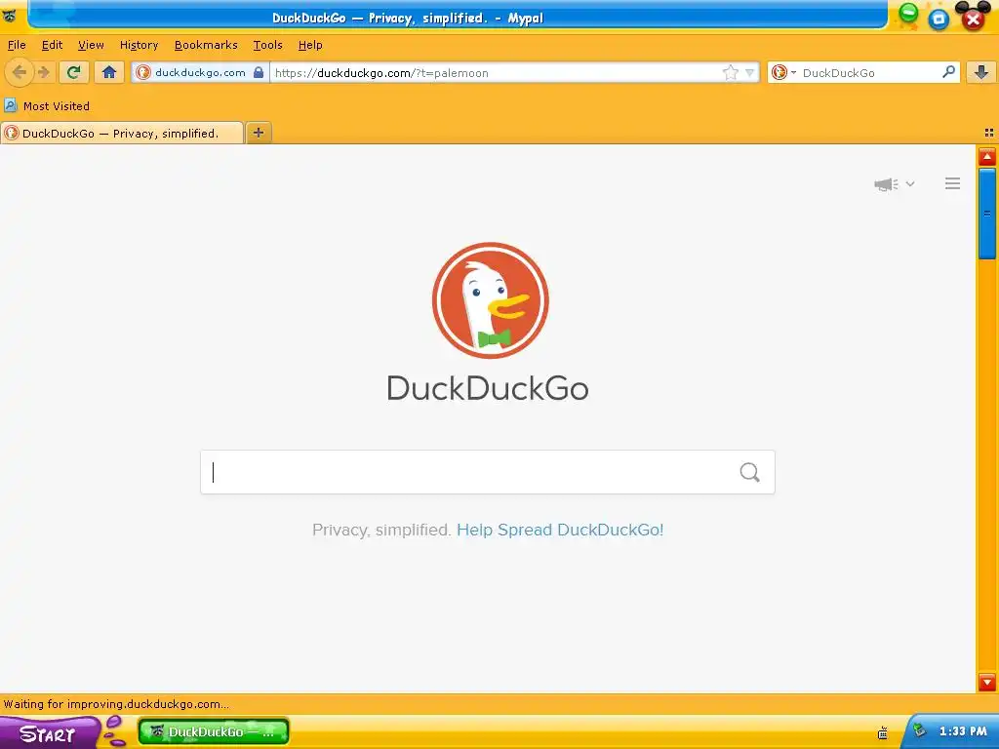
Task: Open the Edit menu
Action: tap(53, 45)
